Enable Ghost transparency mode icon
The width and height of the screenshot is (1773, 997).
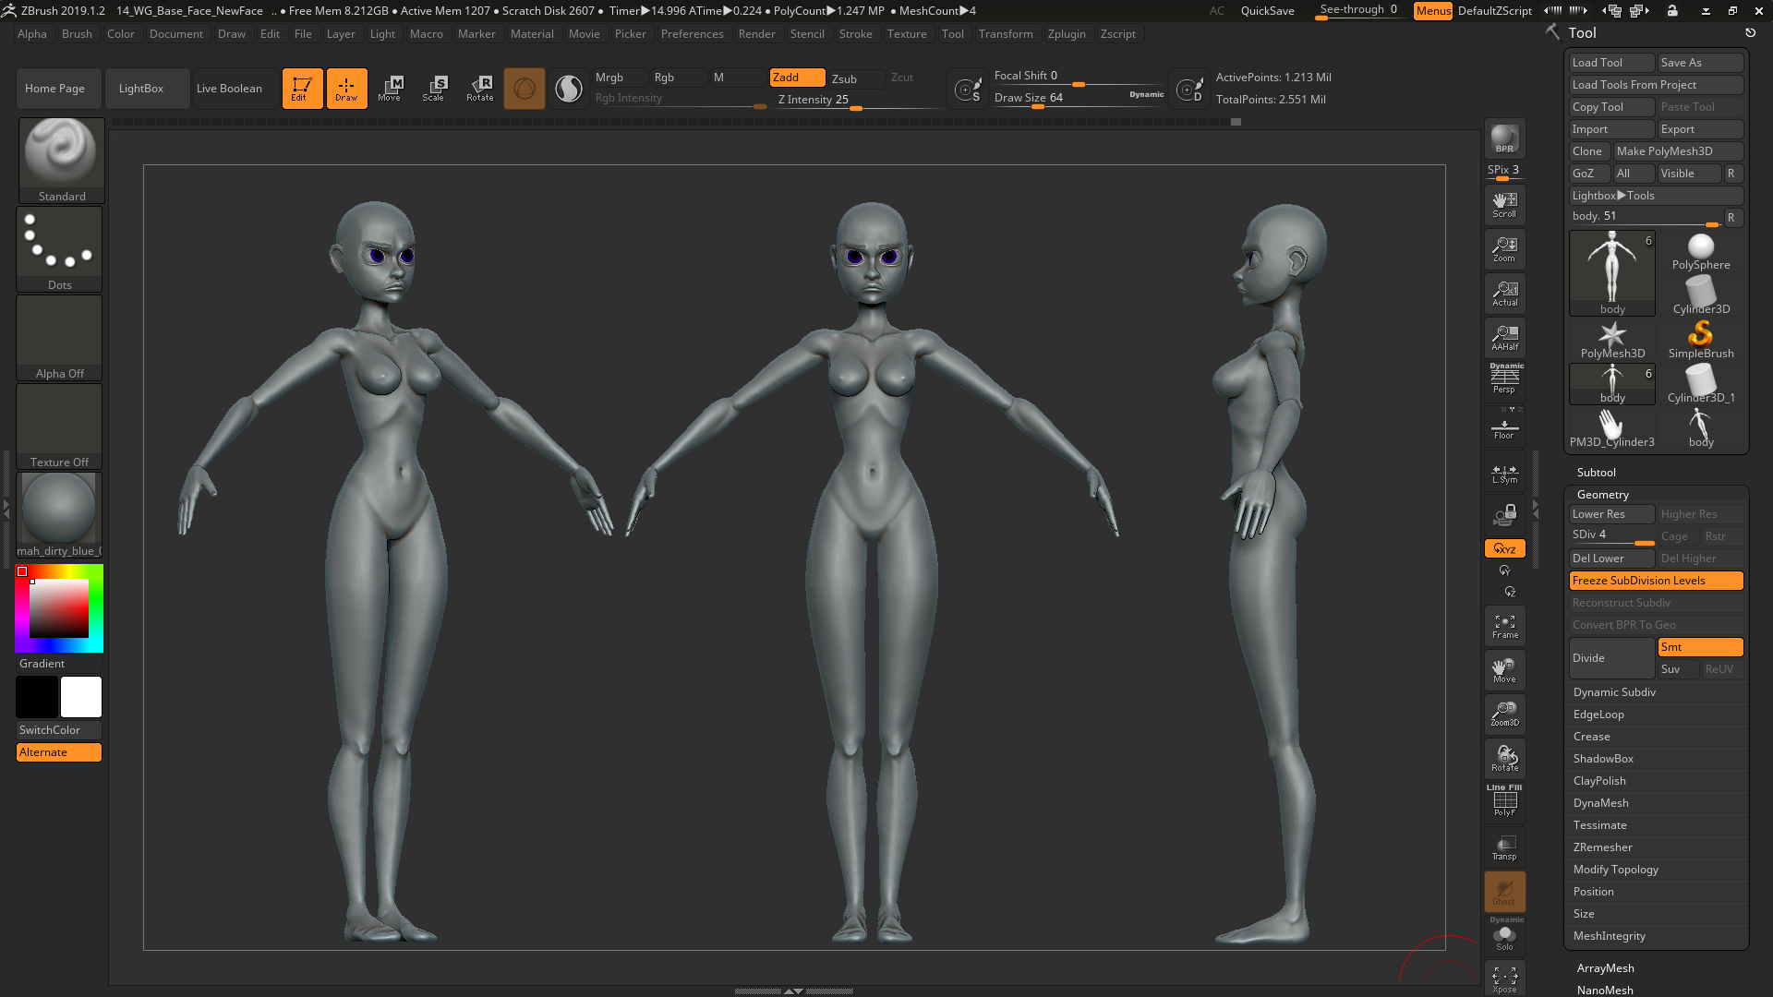point(1504,891)
